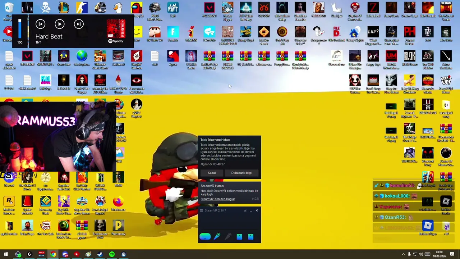Select the Frosty Nights desktop icon

pos(355,34)
